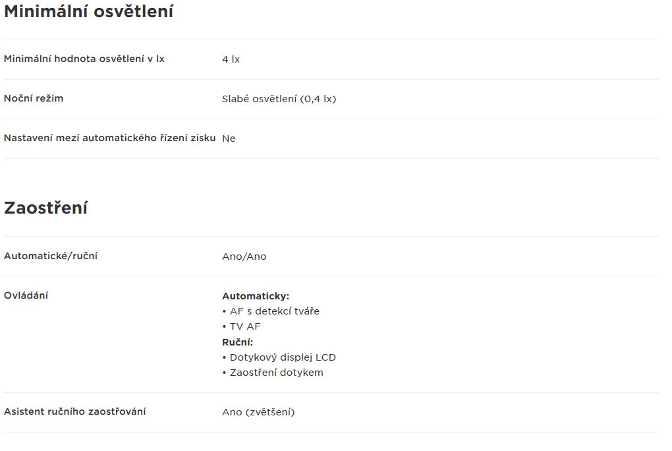Click the 'Ano (zvětšení)' value
This screenshot has width=672, height=451.
click(x=258, y=412)
